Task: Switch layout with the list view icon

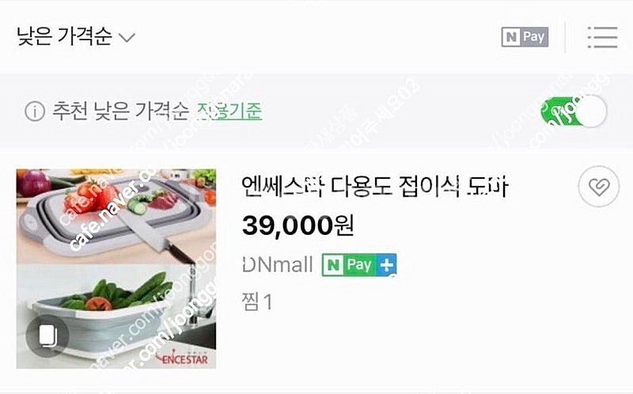Action: (x=602, y=37)
